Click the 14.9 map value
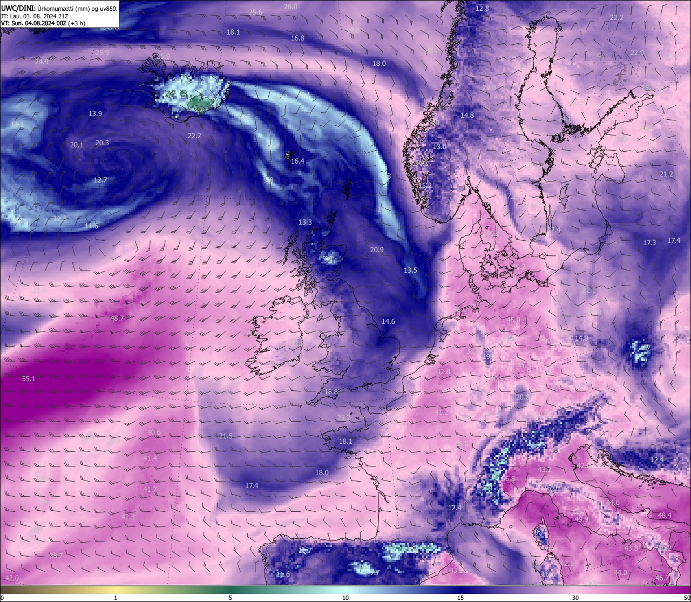This screenshot has width=691, height=602. 581,339
